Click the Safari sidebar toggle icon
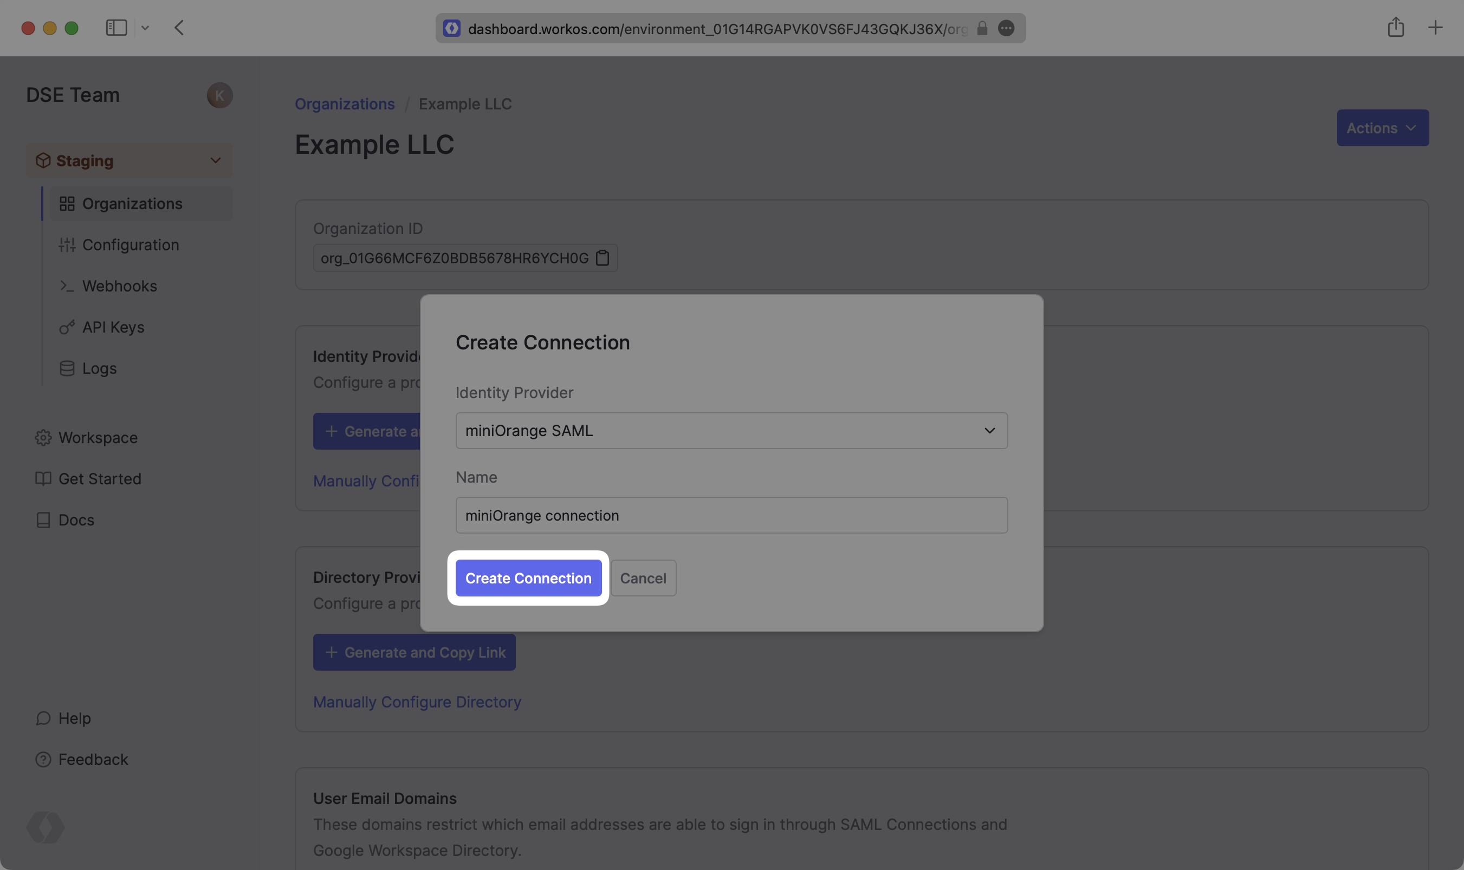Viewport: 1464px width, 870px height. pos(116,28)
